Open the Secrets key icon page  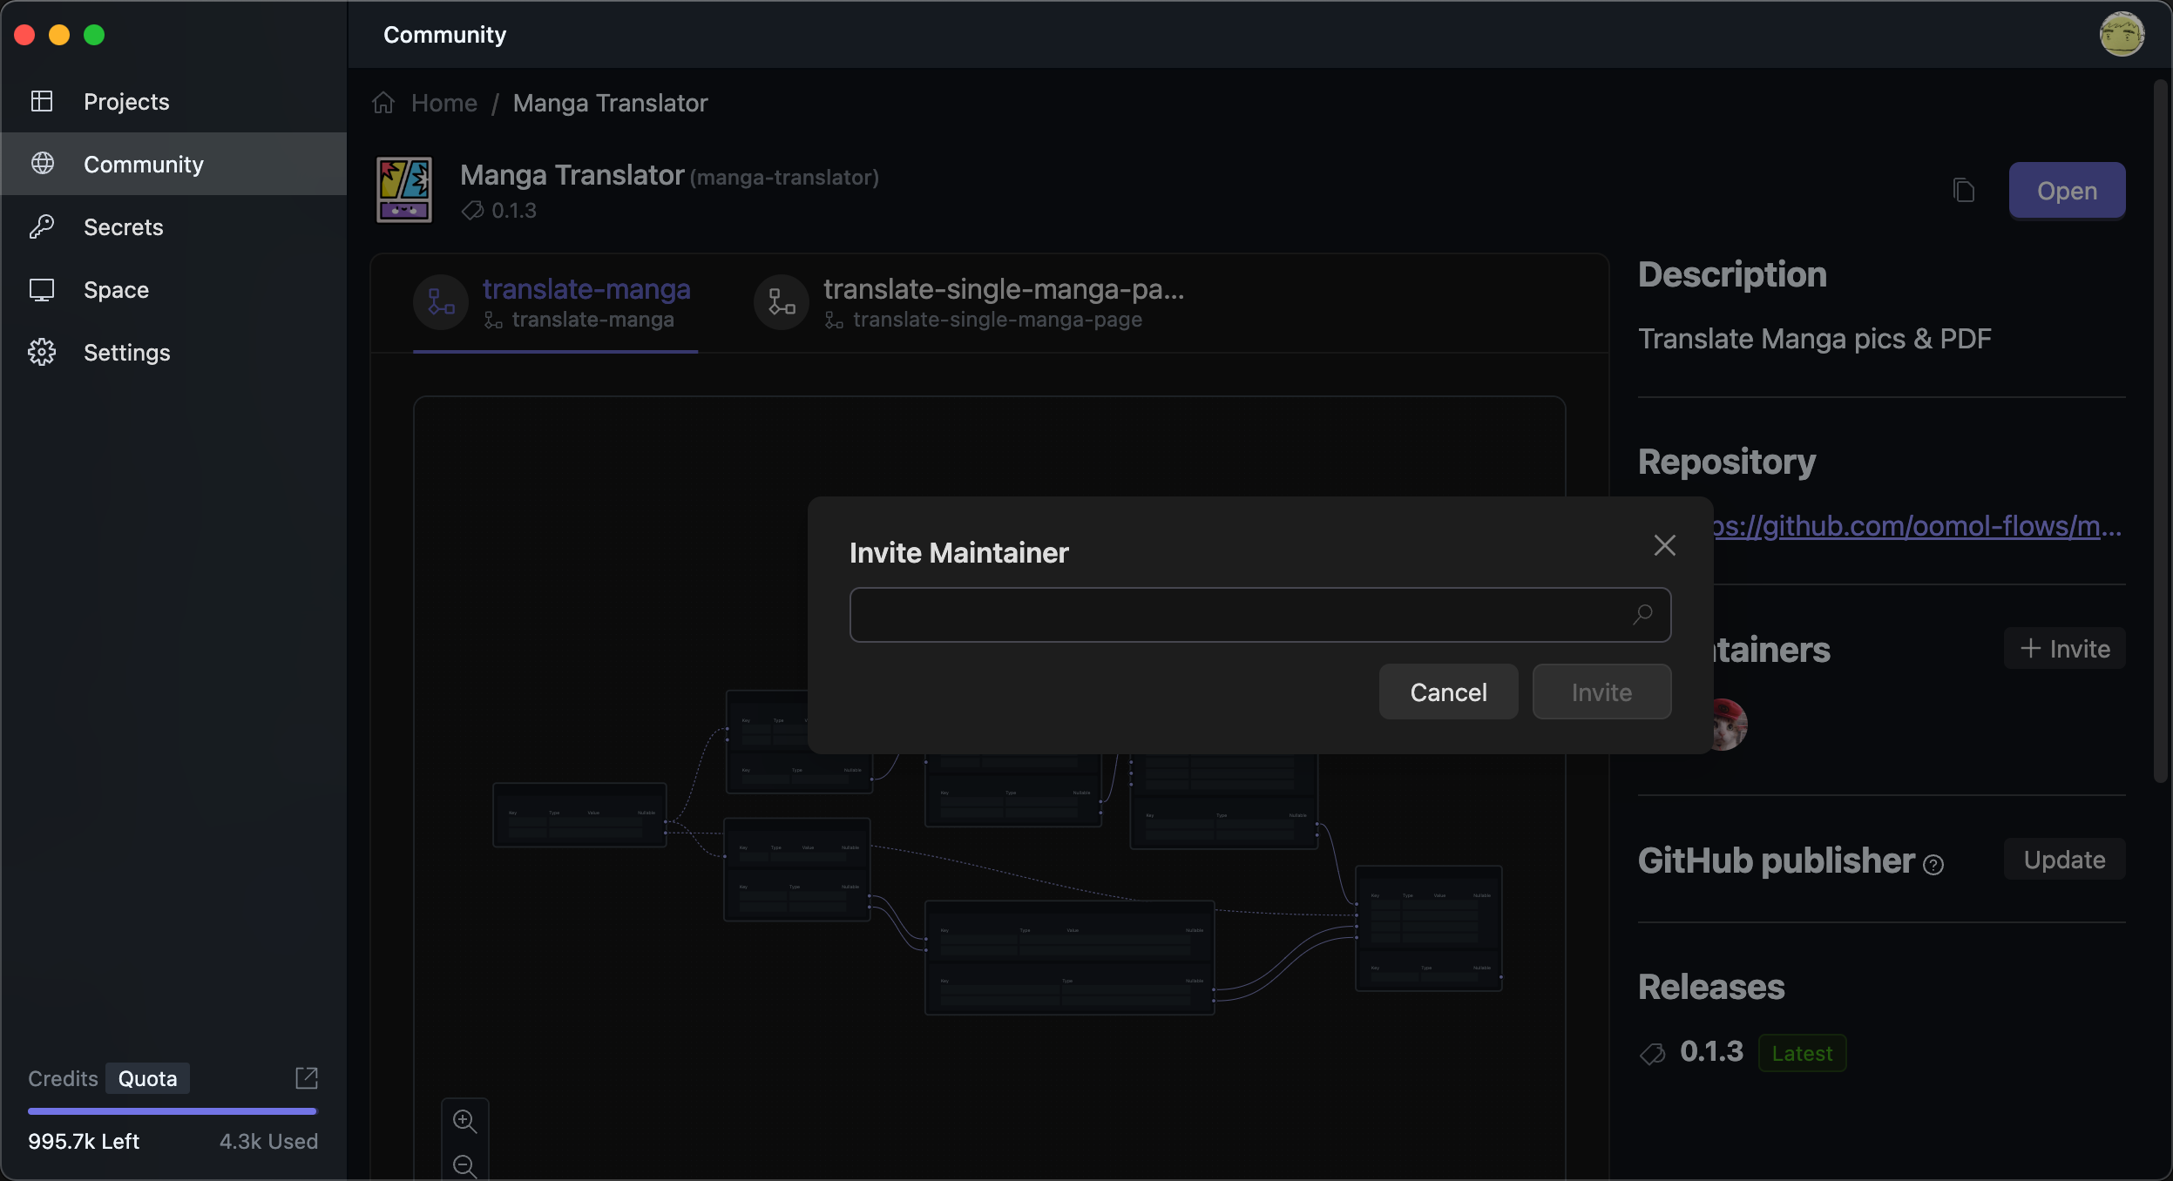click(x=123, y=227)
